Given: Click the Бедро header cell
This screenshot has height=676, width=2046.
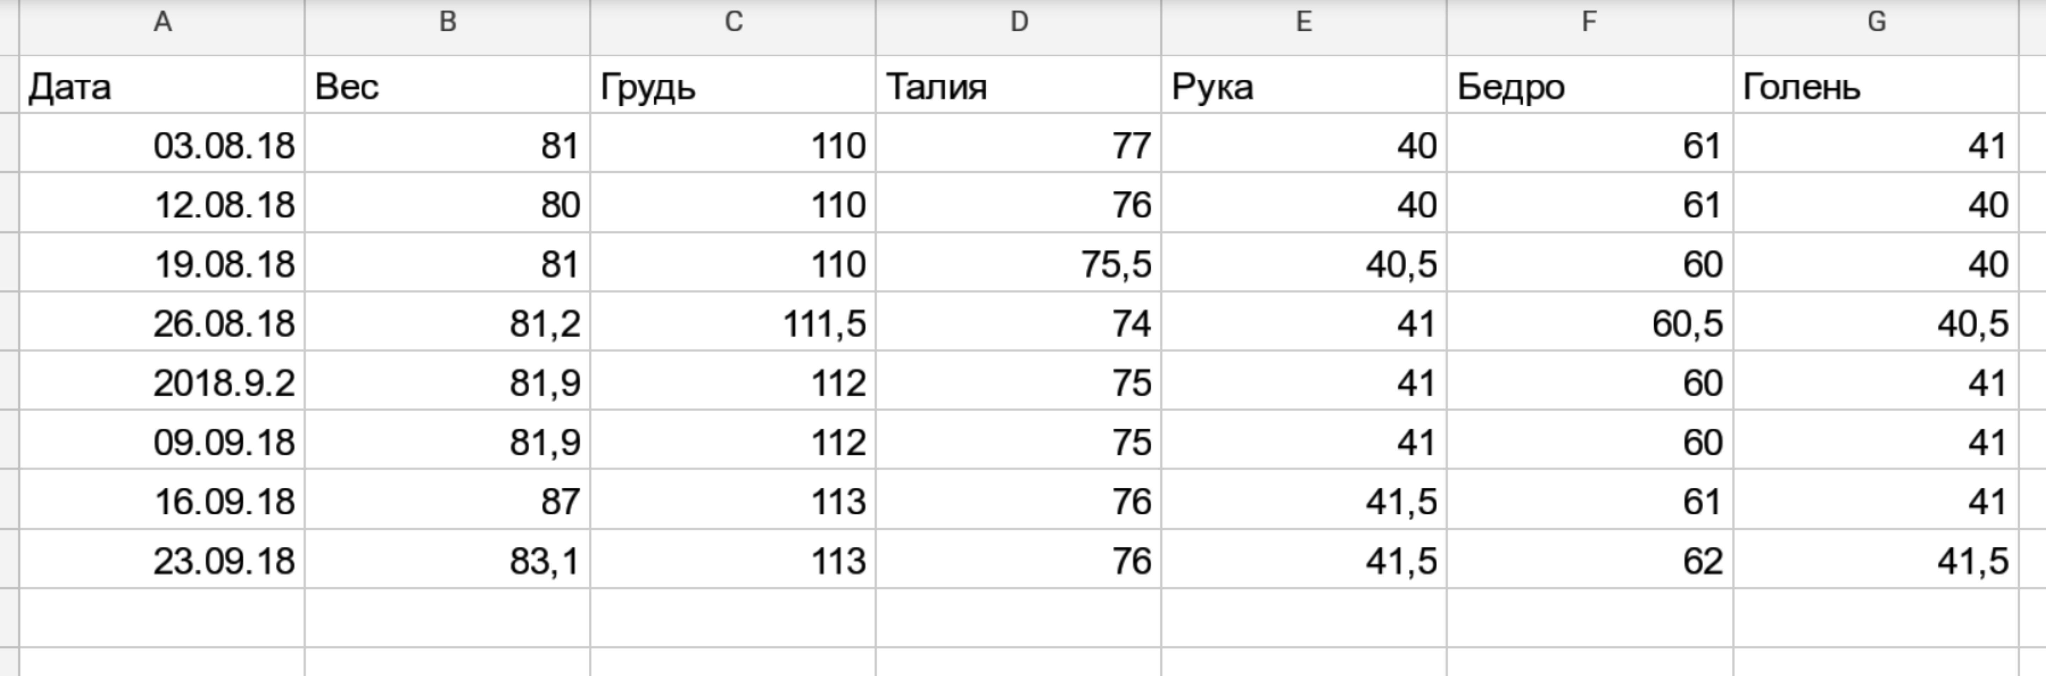Looking at the screenshot, I should click(x=1589, y=86).
